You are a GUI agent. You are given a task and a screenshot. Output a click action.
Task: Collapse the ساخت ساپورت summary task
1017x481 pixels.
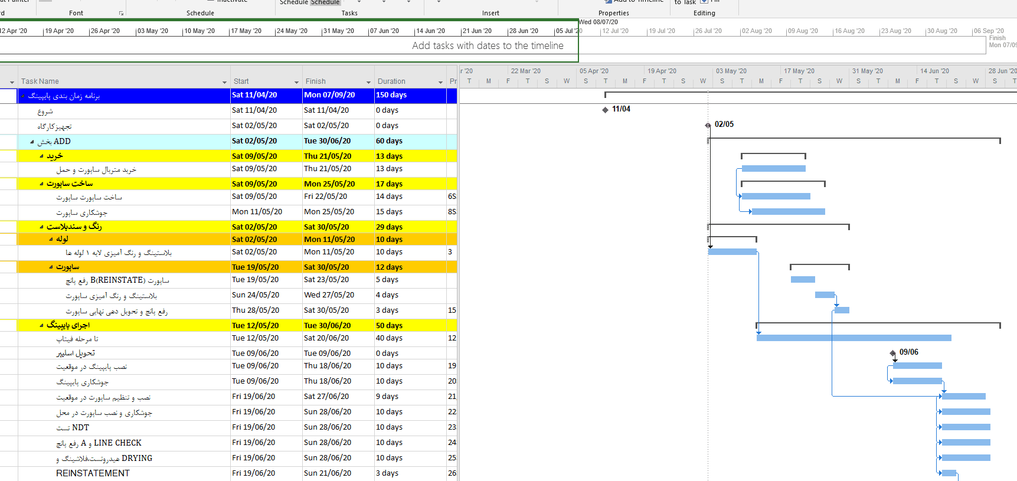(x=41, y=184)
